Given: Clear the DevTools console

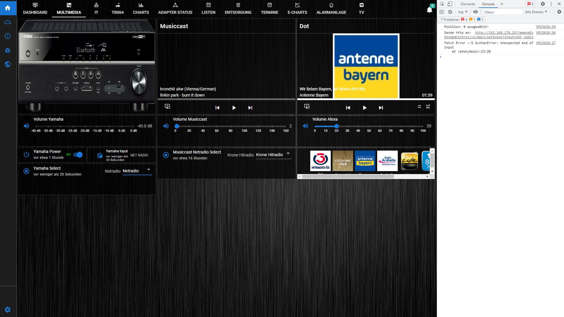Looking at the screenshot, I should (x=450, y=12).
